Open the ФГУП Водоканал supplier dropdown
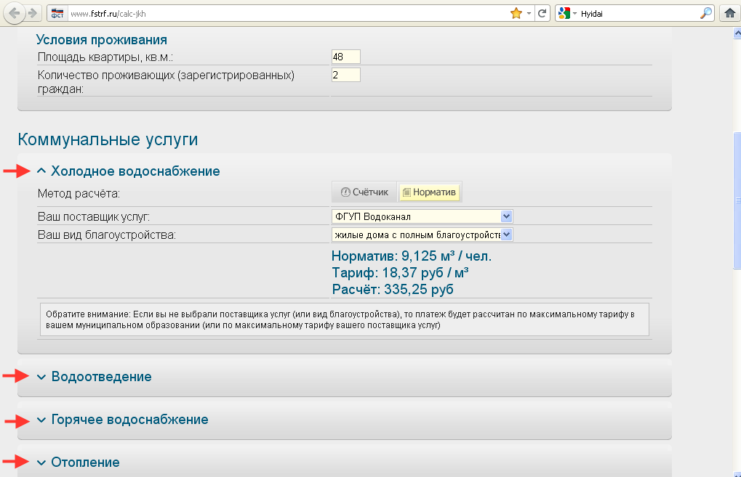Screen dimensions: 741x477 point(422,216)
